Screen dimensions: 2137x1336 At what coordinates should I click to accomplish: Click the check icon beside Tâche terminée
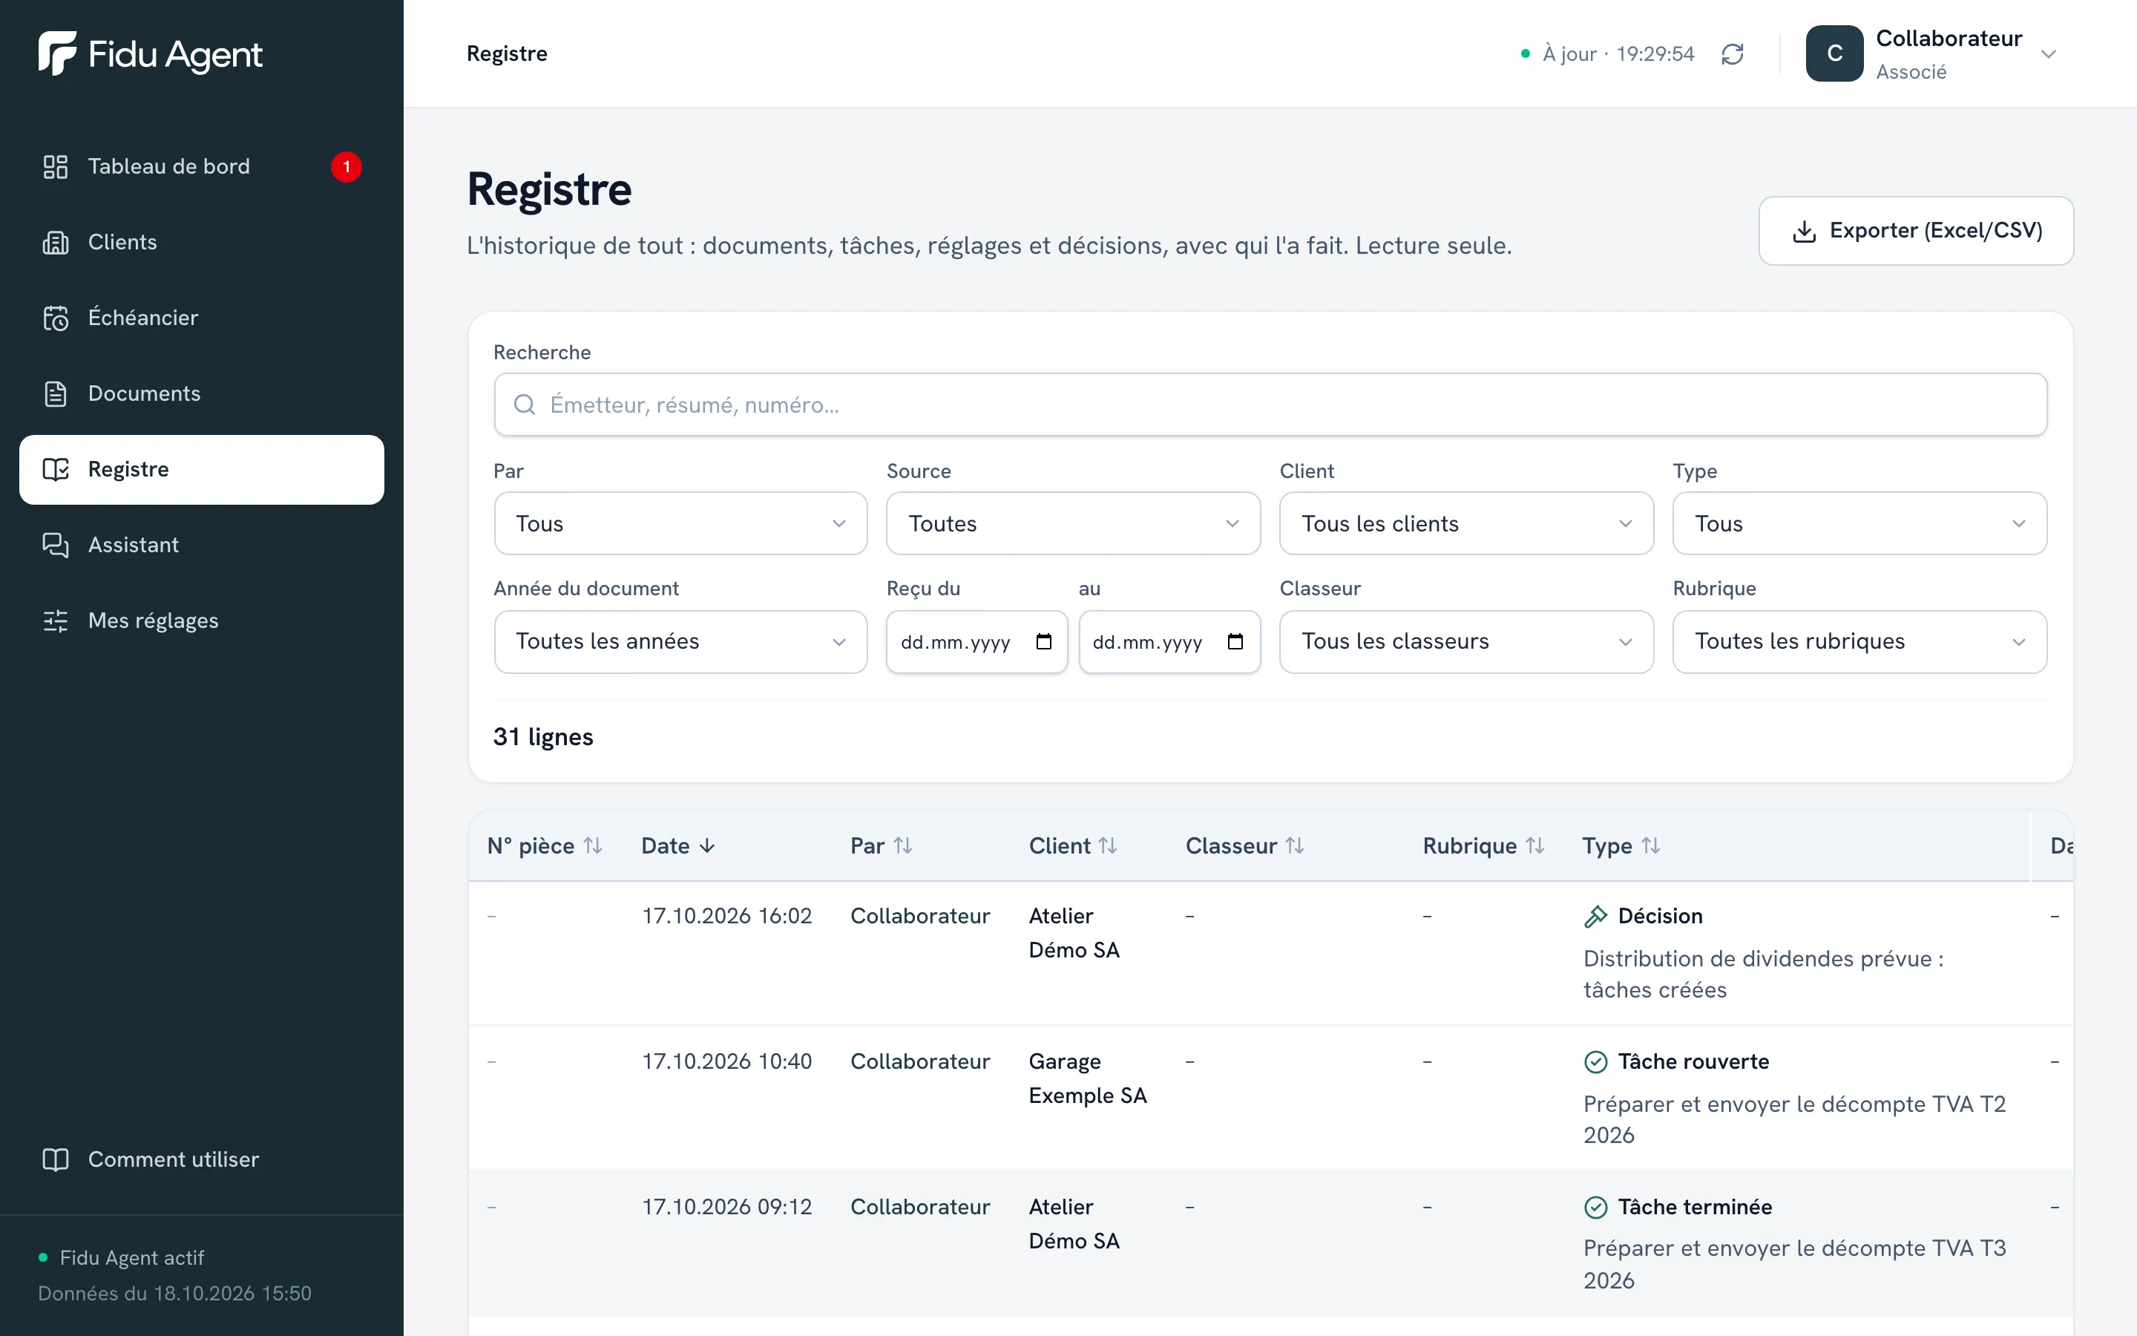point(1595,1207)
